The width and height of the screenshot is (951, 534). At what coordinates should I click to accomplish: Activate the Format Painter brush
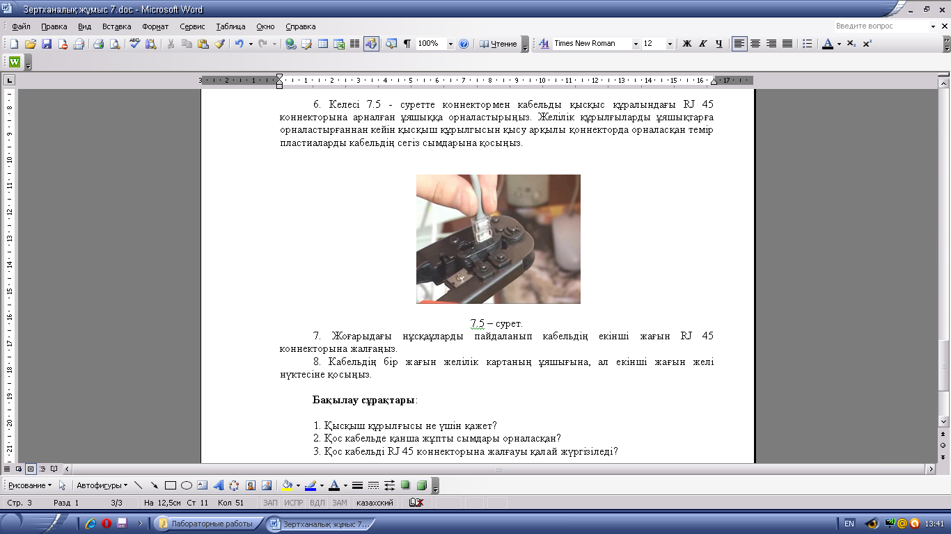[219, 44]
